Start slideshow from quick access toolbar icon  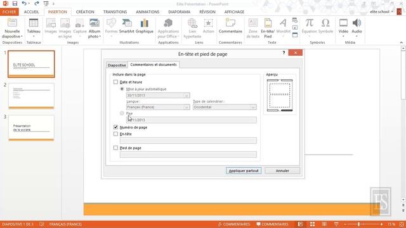click(46, 4)
